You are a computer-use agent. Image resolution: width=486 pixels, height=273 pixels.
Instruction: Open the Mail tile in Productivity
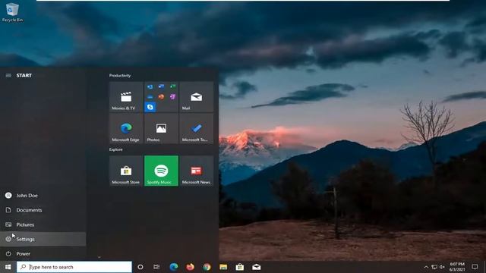[x=196, y=96]
